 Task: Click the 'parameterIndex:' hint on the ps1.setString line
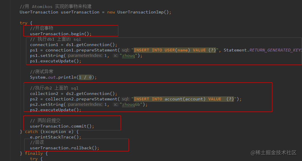[x=85, y=55]
